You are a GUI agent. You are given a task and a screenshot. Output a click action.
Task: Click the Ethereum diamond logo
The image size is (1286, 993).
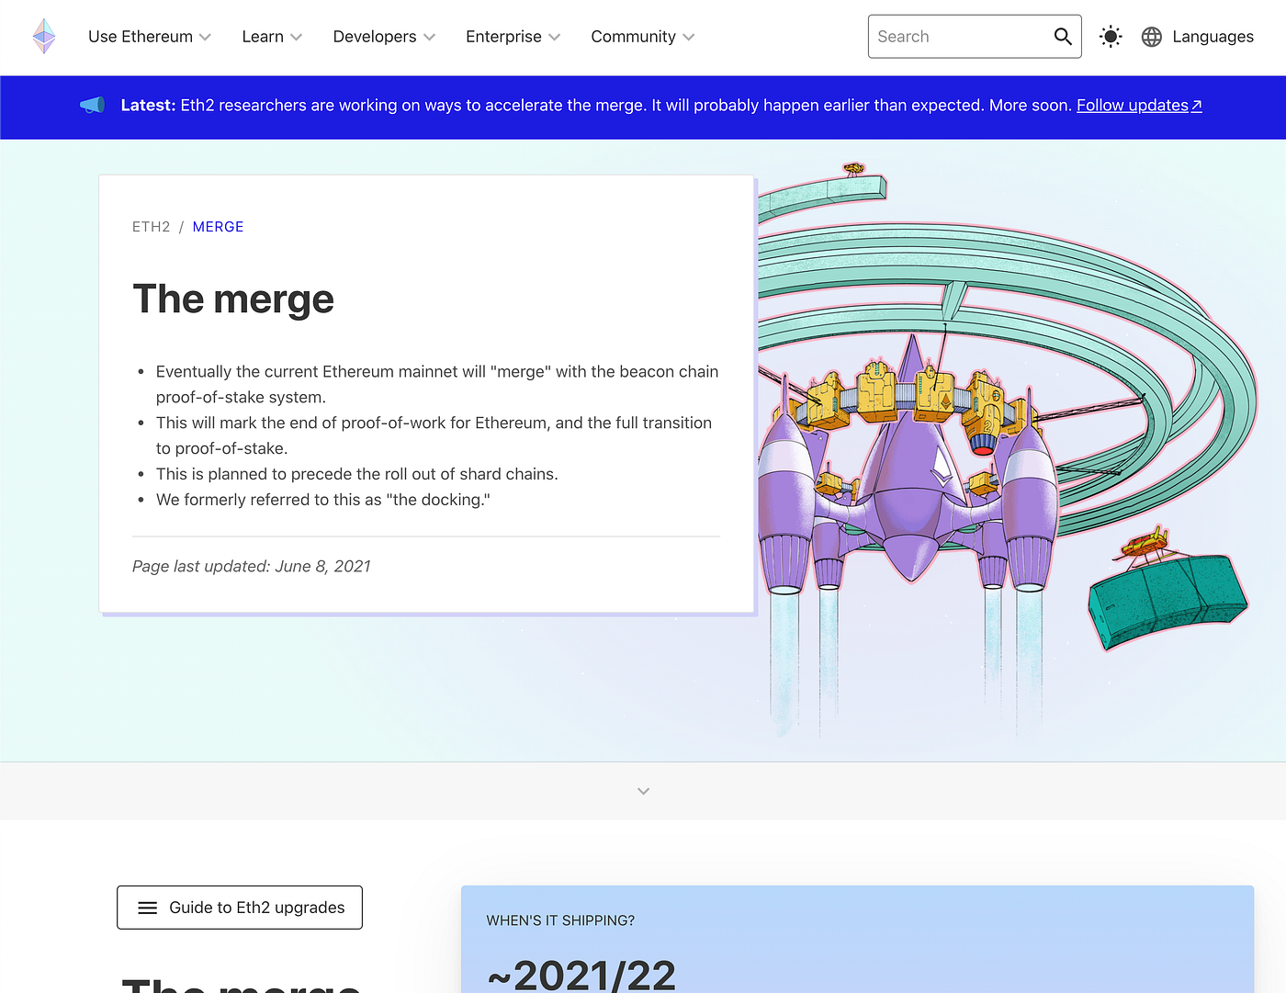click(44, 37)
